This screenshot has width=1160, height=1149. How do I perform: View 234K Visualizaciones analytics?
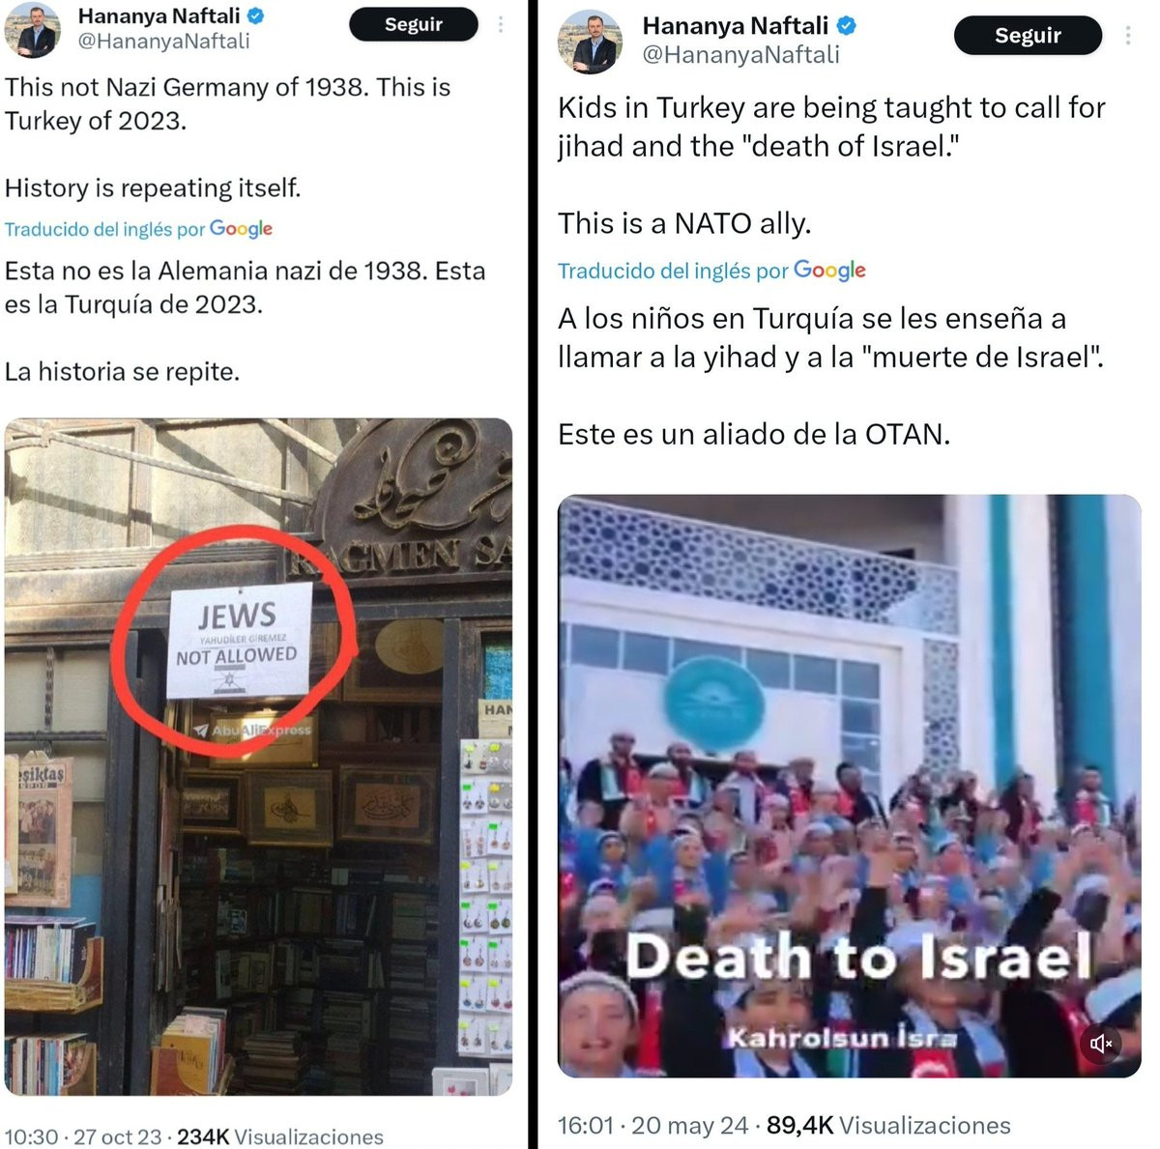click(x=280, y=1136)
